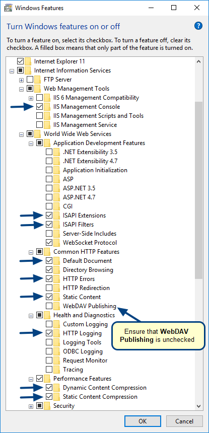Image resolution: width=209 pixels, height=433 pixels.
Task: Select the IIS Management Service folder icon
Action: tap(47, 125)
